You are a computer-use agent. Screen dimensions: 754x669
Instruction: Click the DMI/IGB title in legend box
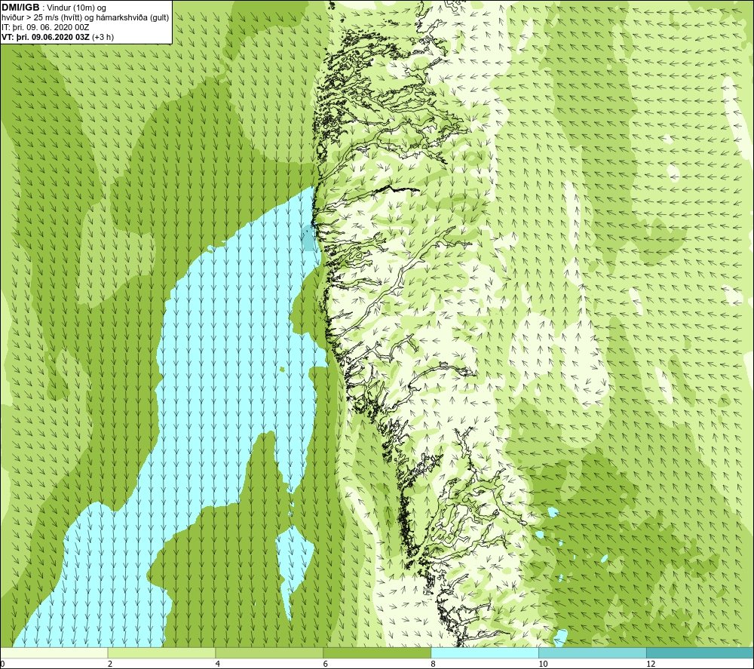[x=20, y=8]
